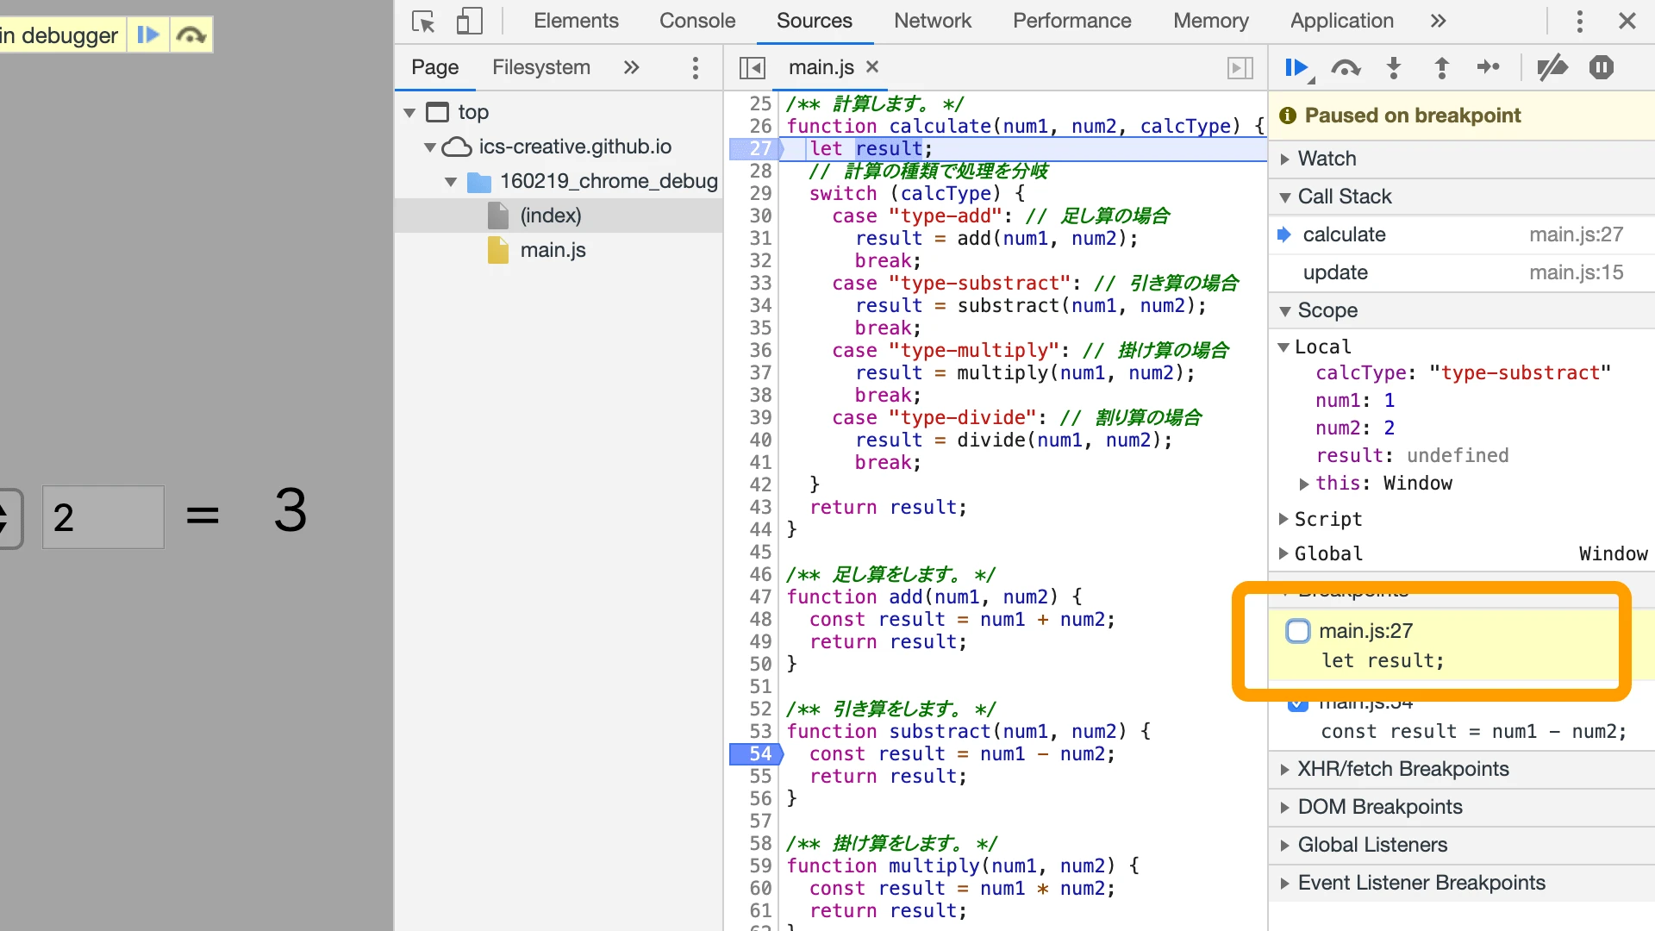Select the update call stack frame
The width and height of the screenshot is (1655, 931).
click(1461, 272)
